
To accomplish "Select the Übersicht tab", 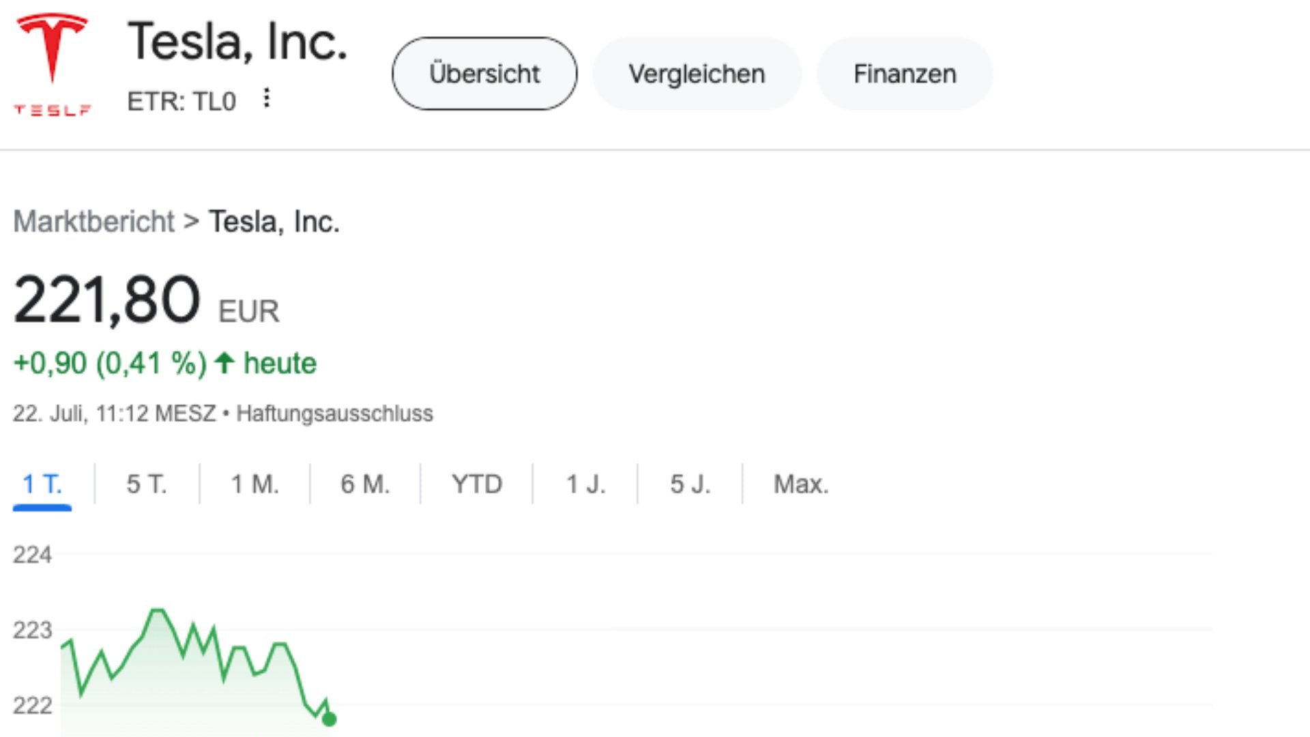I will tap(484, 74).
